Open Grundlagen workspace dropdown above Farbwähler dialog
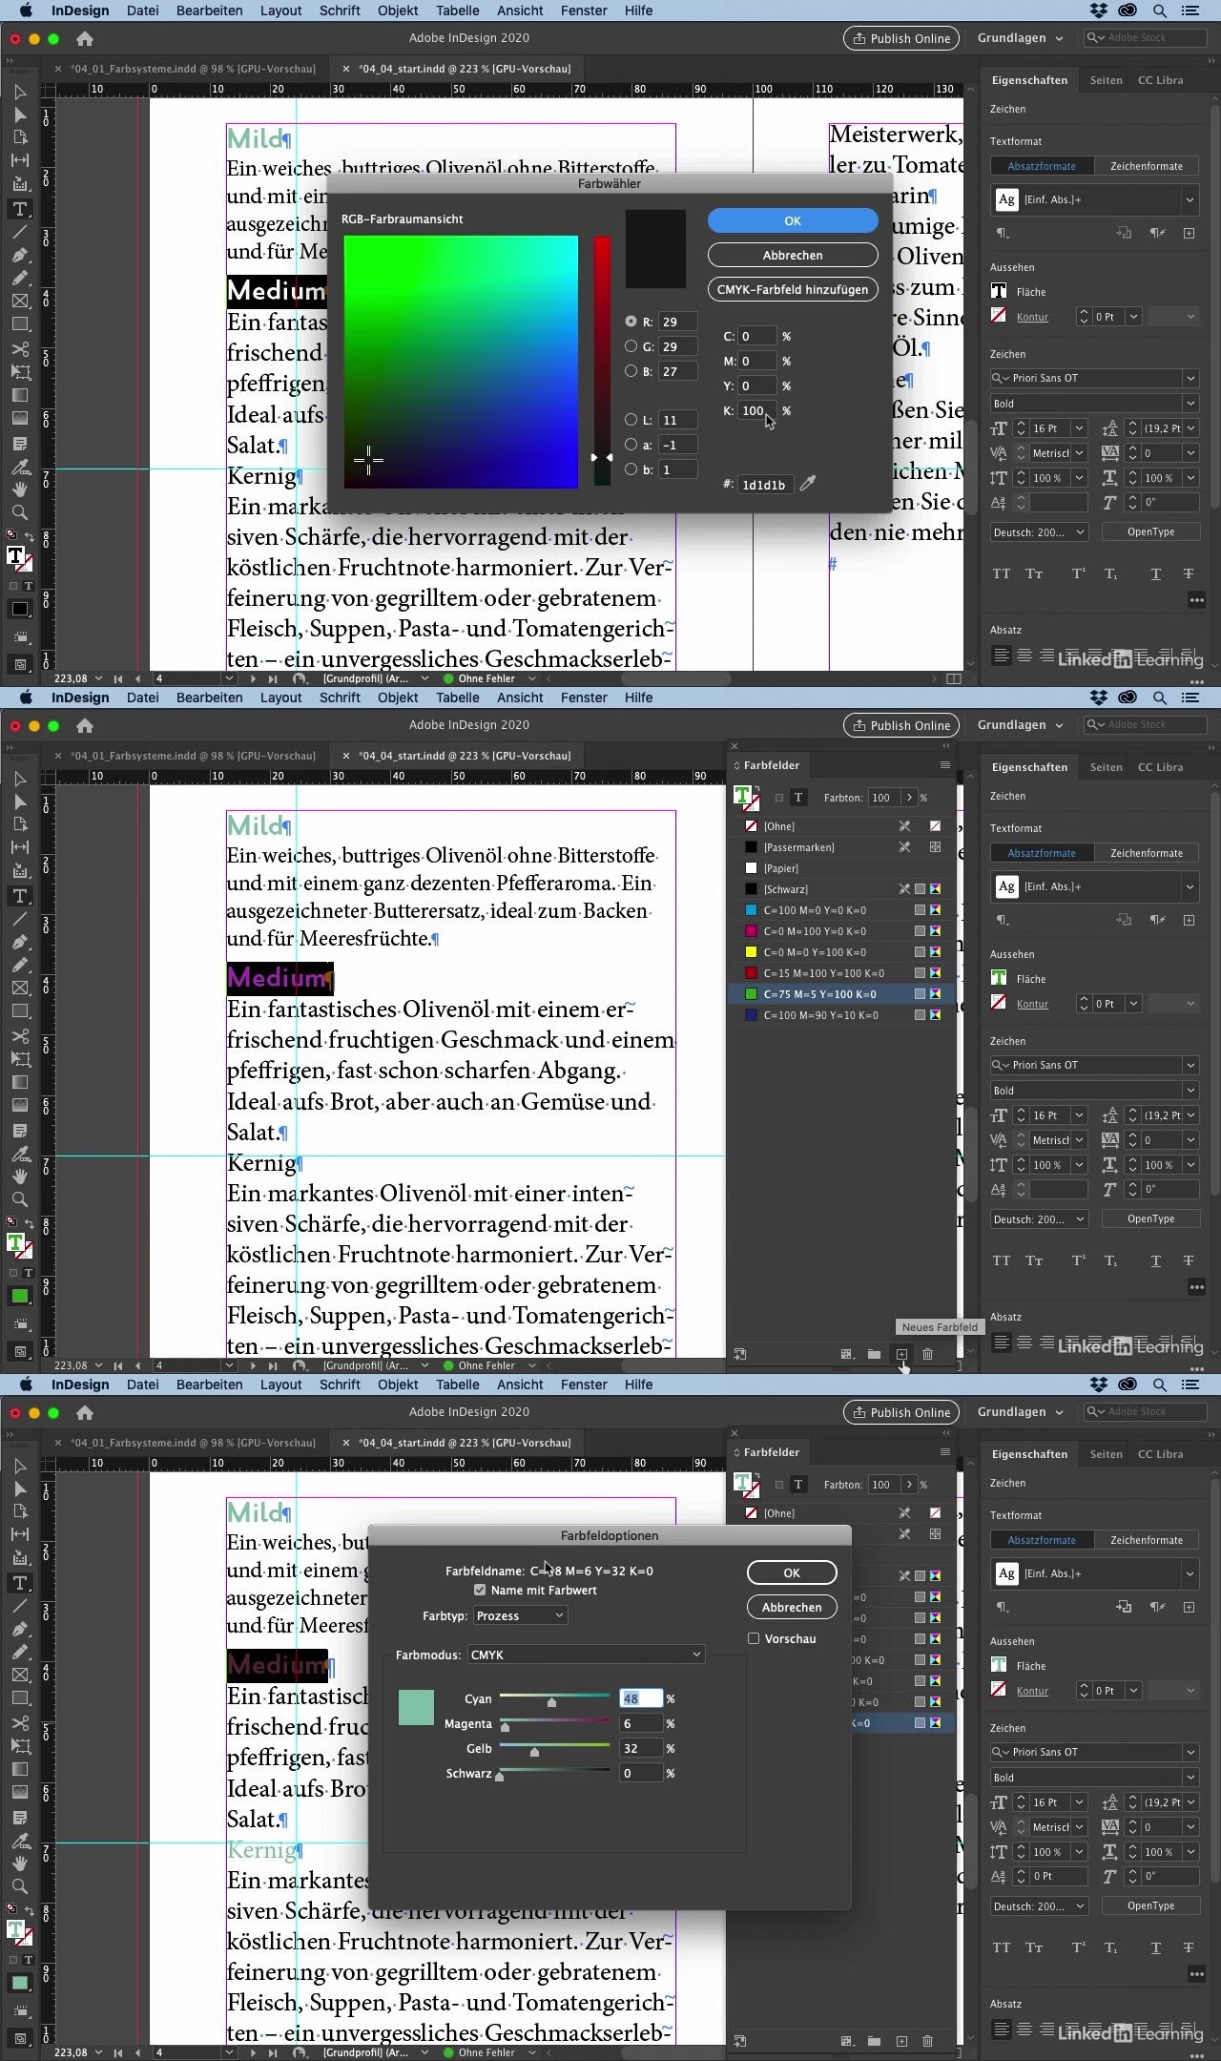1221x2061 pixels. 1020,38
